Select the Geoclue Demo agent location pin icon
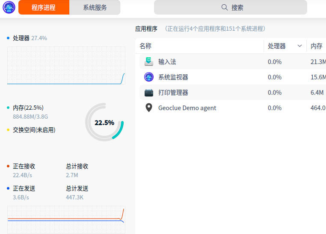Screen dimensions: 326x234 pos(149,108)
